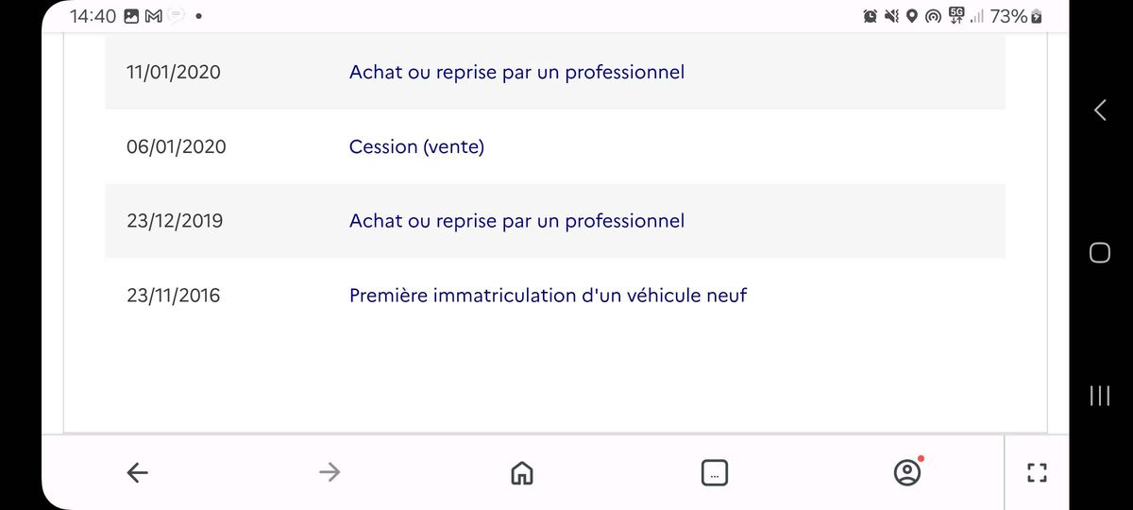Open the browser home page icon
Viewport: 1133px width, 510px height.
coord(521,473)
